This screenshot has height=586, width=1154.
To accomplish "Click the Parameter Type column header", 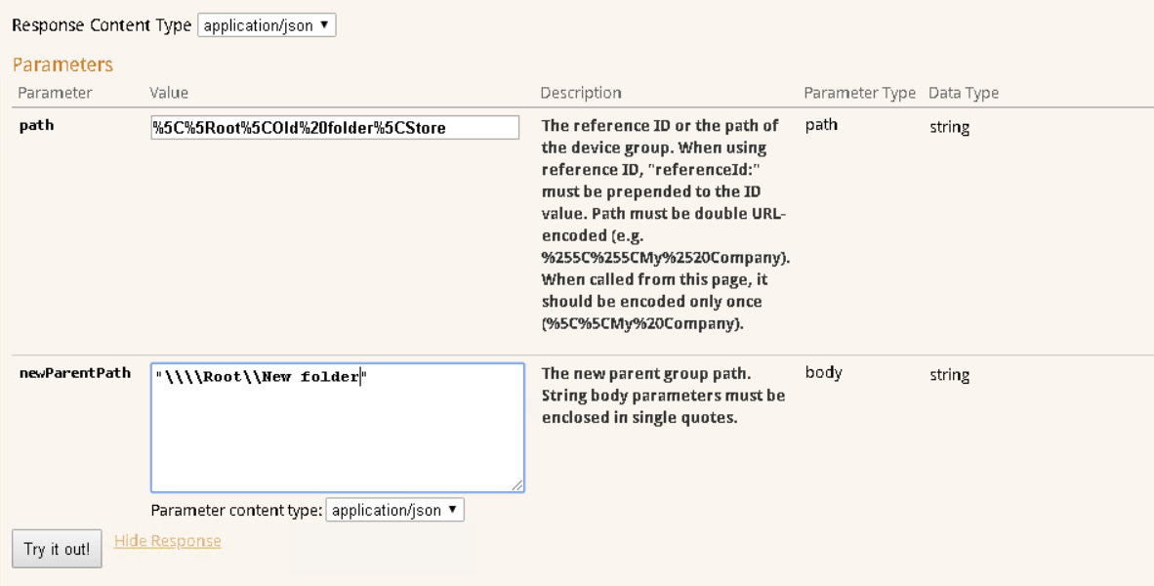I will [859, 93].
